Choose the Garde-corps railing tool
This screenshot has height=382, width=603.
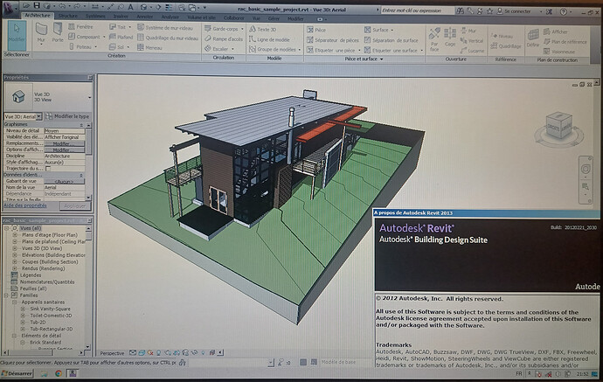click(224, 29)
